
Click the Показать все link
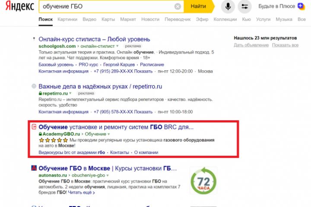coord(285,45)
